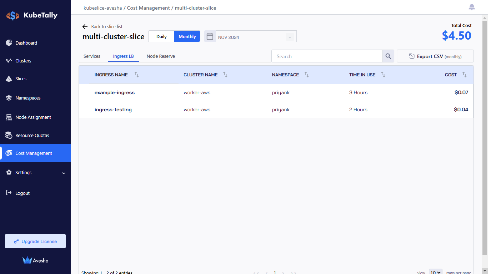Click the Upgrade License button
491x279 pixels.
pyautogui.click(x=35, y=241)
